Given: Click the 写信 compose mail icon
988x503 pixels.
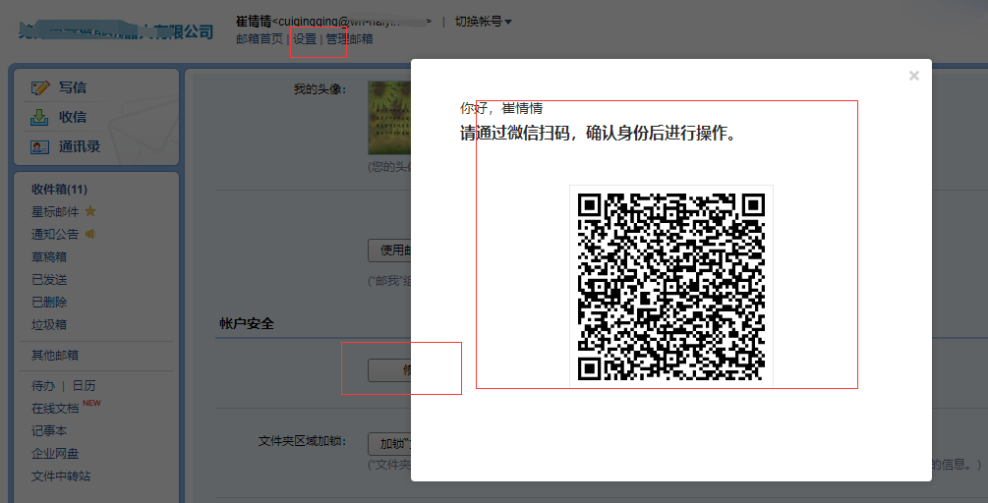Looking at the screenshot, I should (x=40, y=87).
